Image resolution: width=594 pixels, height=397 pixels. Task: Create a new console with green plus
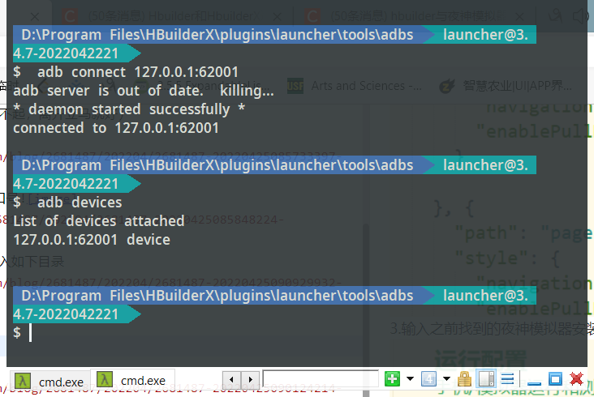coord(392,379)
